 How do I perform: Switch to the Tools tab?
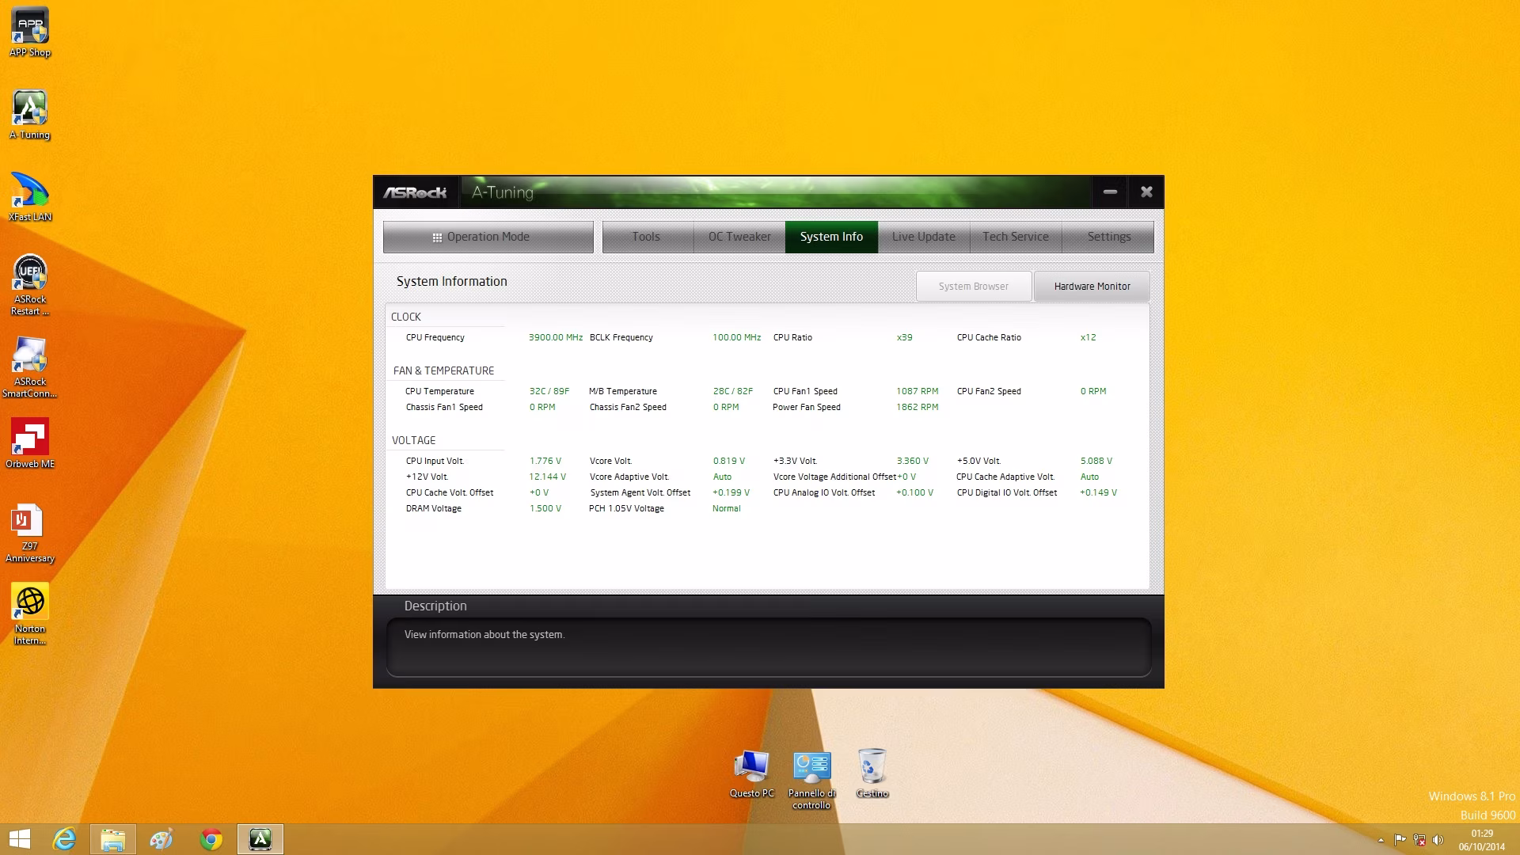point(647,237)
